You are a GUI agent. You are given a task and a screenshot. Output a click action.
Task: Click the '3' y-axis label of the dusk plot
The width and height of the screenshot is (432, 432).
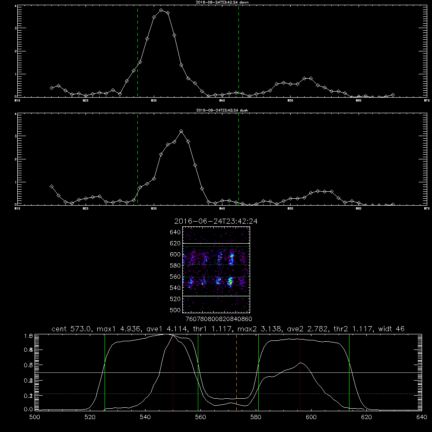point(16,136)
